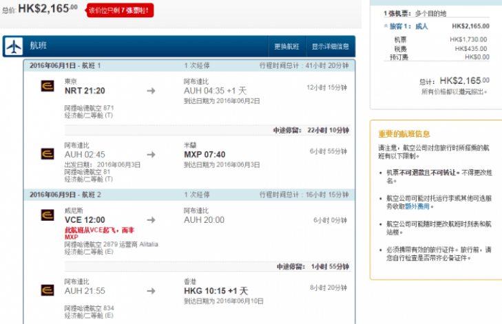Click the red VCE departure warning text
502x324 pixels.
[x=99, y=233]
